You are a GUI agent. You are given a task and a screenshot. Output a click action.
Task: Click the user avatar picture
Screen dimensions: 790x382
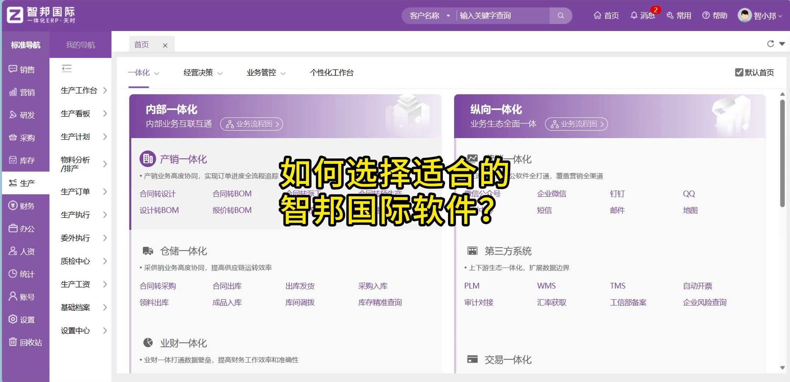[744, 15]
